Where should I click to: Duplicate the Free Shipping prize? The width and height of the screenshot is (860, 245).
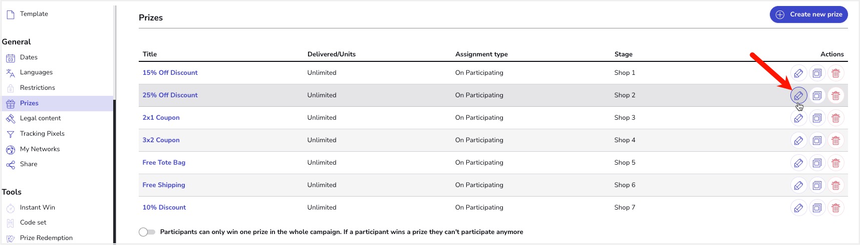(x=817, y=185)
